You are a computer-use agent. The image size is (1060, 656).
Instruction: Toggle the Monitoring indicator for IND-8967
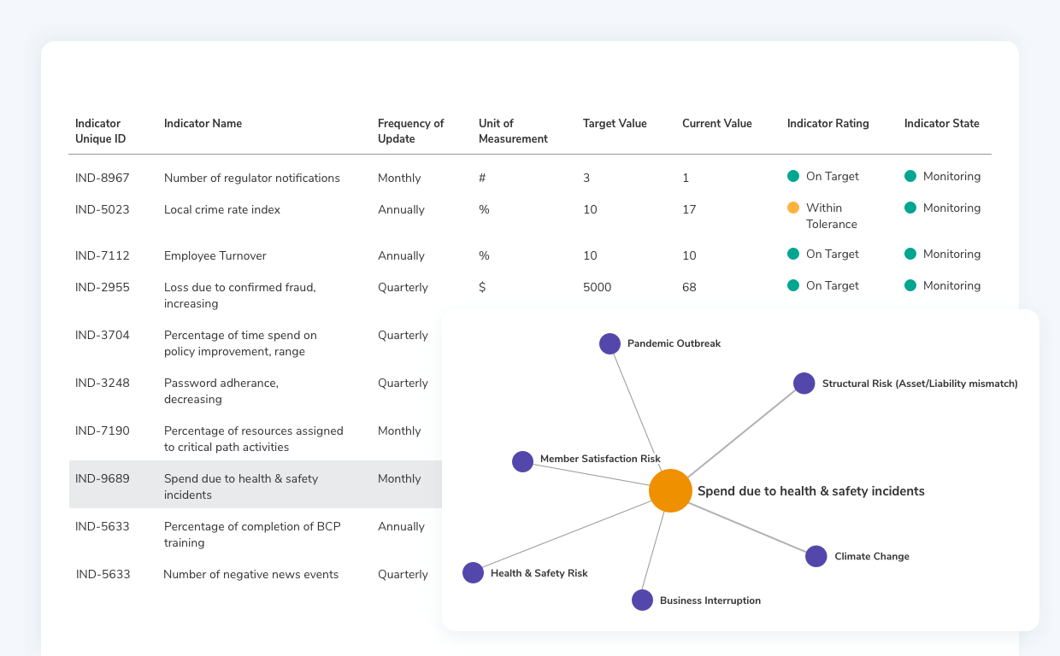tap(909, 176)
